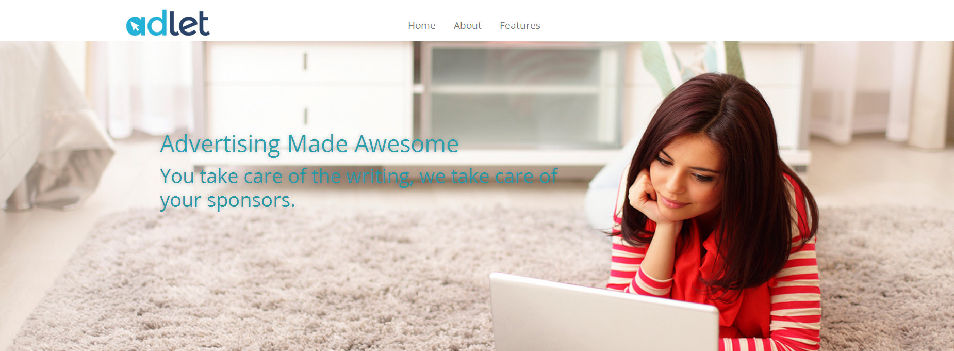Click the cursor arrow inside the logo's letter a
Screen dimensions: 954x351
pyautogui.click(x=136, y=26)
